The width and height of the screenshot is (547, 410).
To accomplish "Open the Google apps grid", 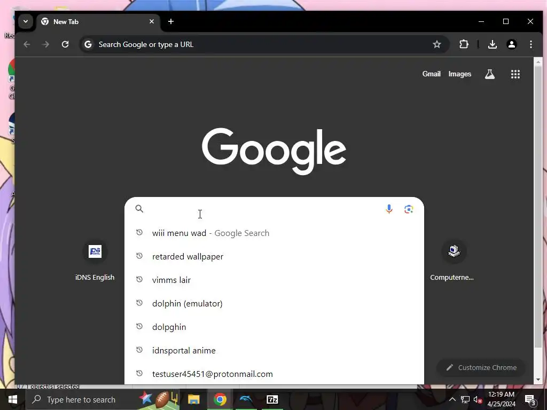I will (x=515, y=74).
